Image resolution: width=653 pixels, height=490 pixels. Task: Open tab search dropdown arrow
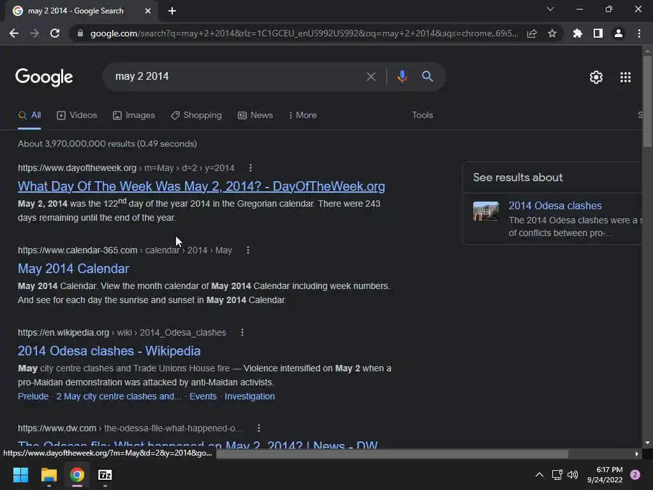click(550, 9)
